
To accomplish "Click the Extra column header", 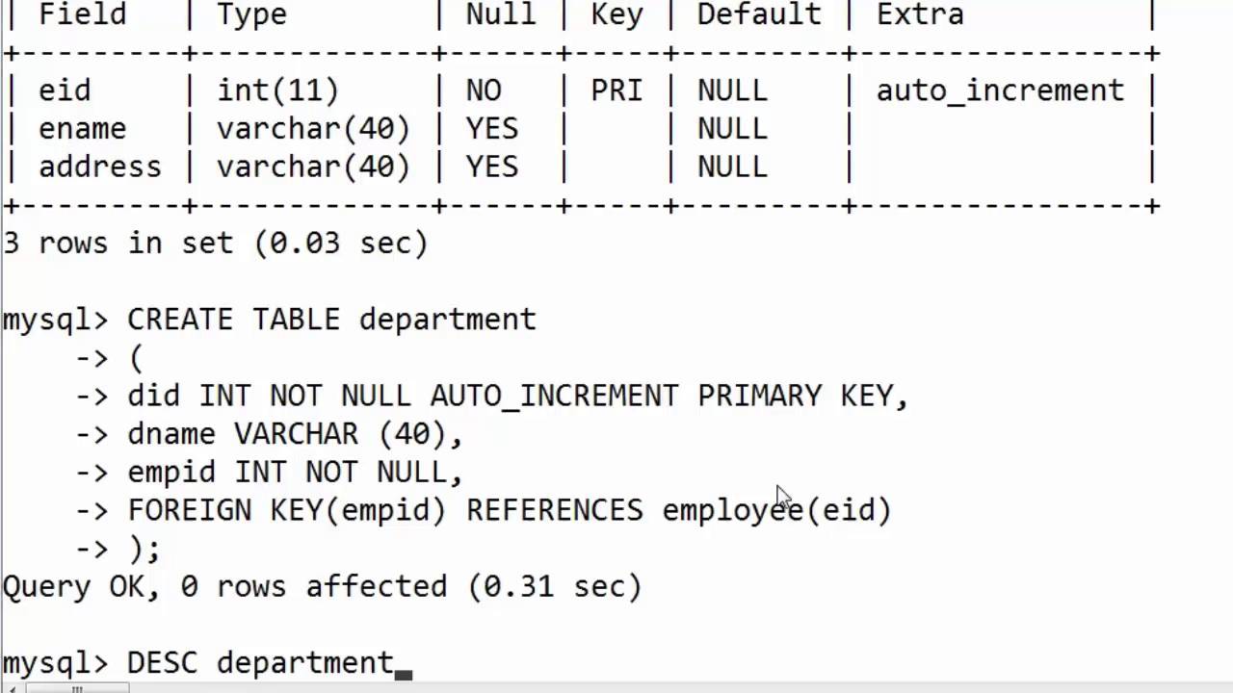I will (920, 14).
